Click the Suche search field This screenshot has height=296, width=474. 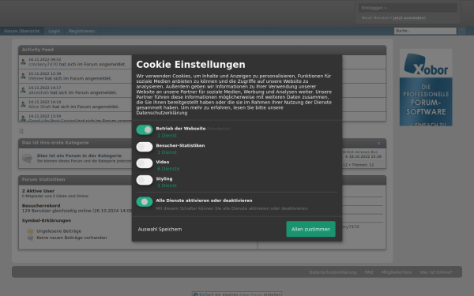pyautogui.click(x=425, y=31)
